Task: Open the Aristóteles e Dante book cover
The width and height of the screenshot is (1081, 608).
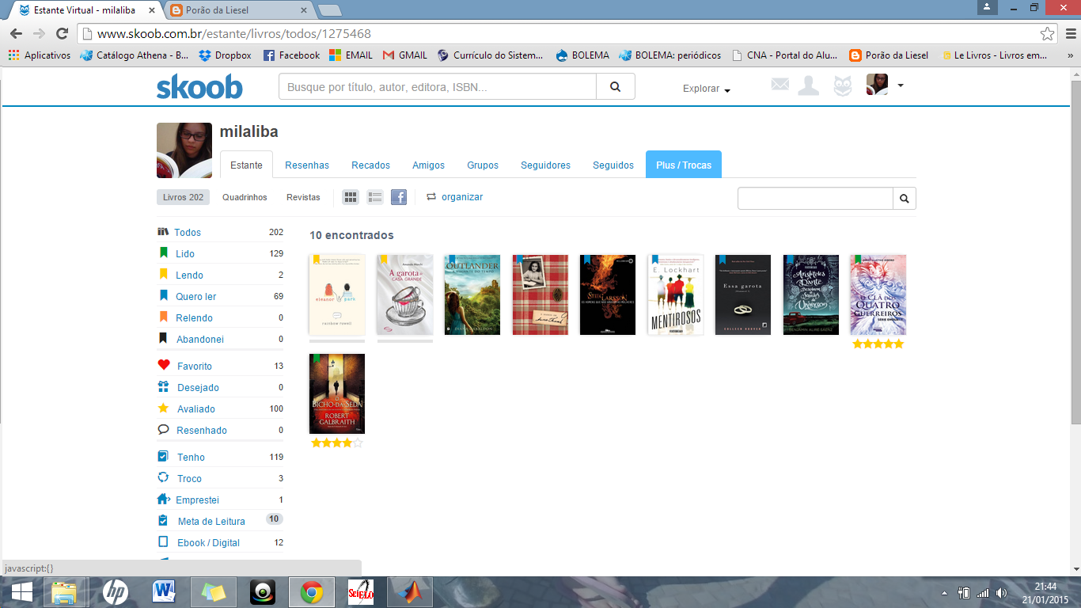Action: (811, 294)
